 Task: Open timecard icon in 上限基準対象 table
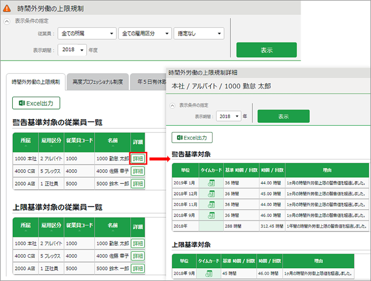210,273
